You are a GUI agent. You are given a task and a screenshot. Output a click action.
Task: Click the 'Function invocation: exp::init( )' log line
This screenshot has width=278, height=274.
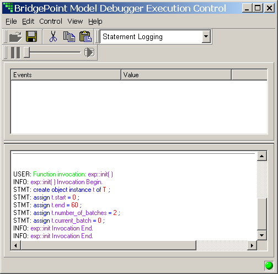pos(63,174)
